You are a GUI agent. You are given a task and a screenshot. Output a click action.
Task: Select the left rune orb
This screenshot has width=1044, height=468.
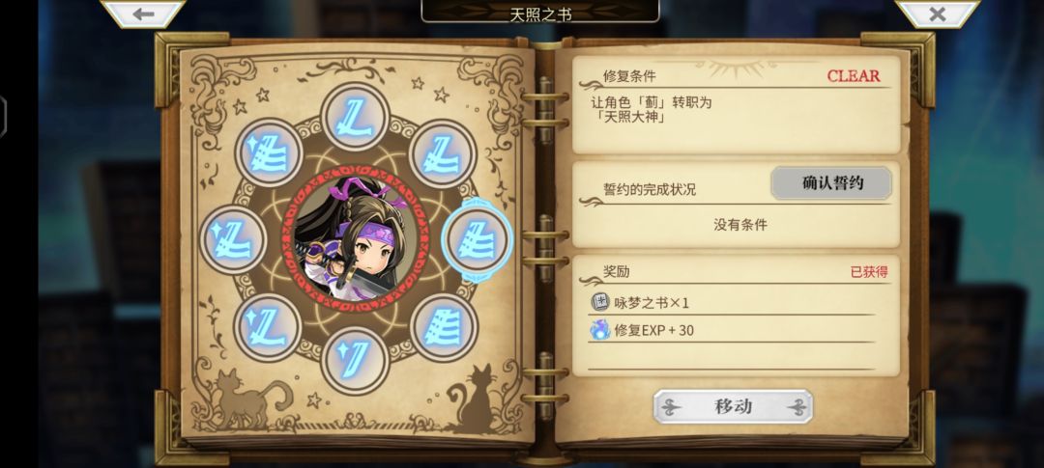click(233, 239)
